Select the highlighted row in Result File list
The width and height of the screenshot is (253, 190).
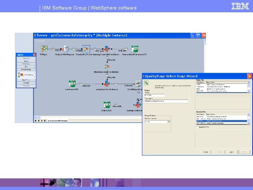222,121
